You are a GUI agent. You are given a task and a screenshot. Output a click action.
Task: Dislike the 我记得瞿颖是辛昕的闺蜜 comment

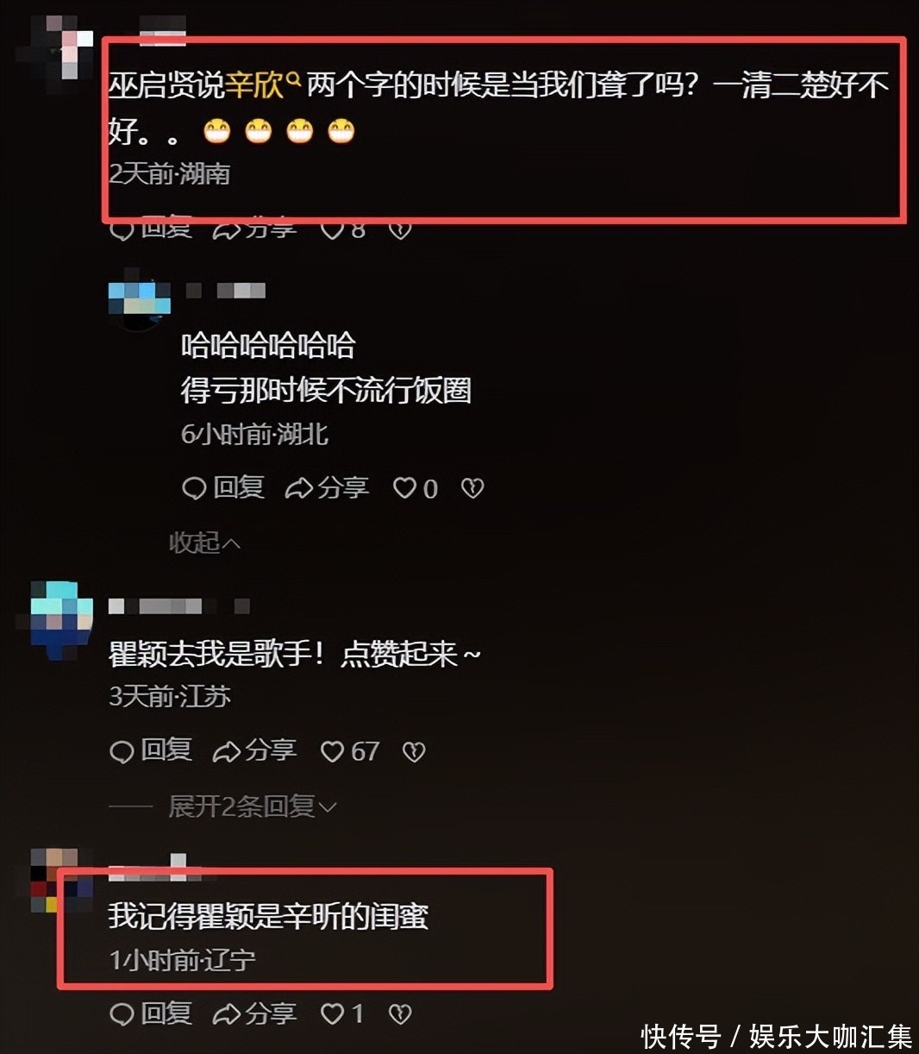400,1014
